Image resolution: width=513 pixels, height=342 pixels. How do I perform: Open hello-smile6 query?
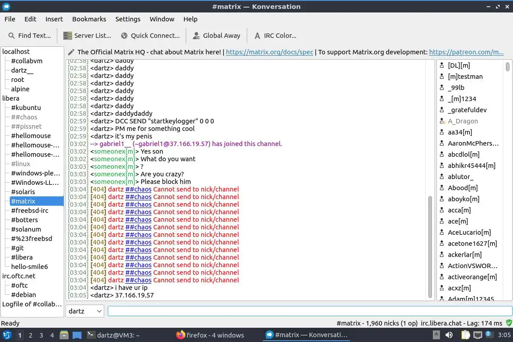[x=29, y=267]
